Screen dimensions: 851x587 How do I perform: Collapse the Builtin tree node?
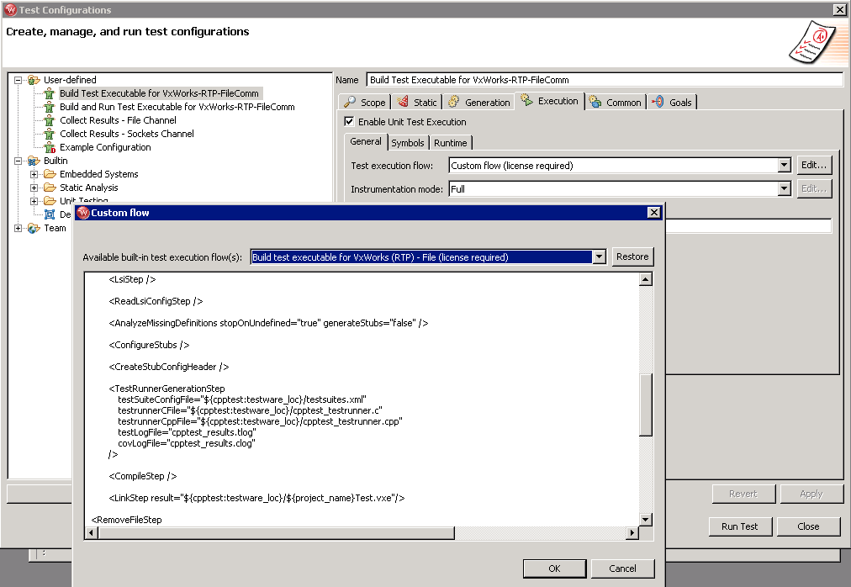click(18, 161)
